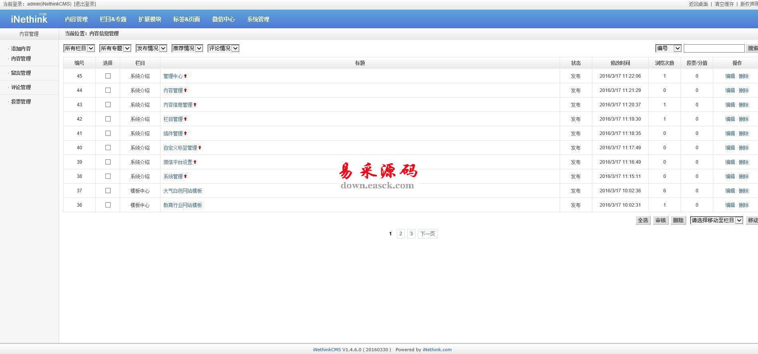Expand the 发布情况 filter dropdown
The width and height of the screenshot is (758, 354).
pos(151,48)
